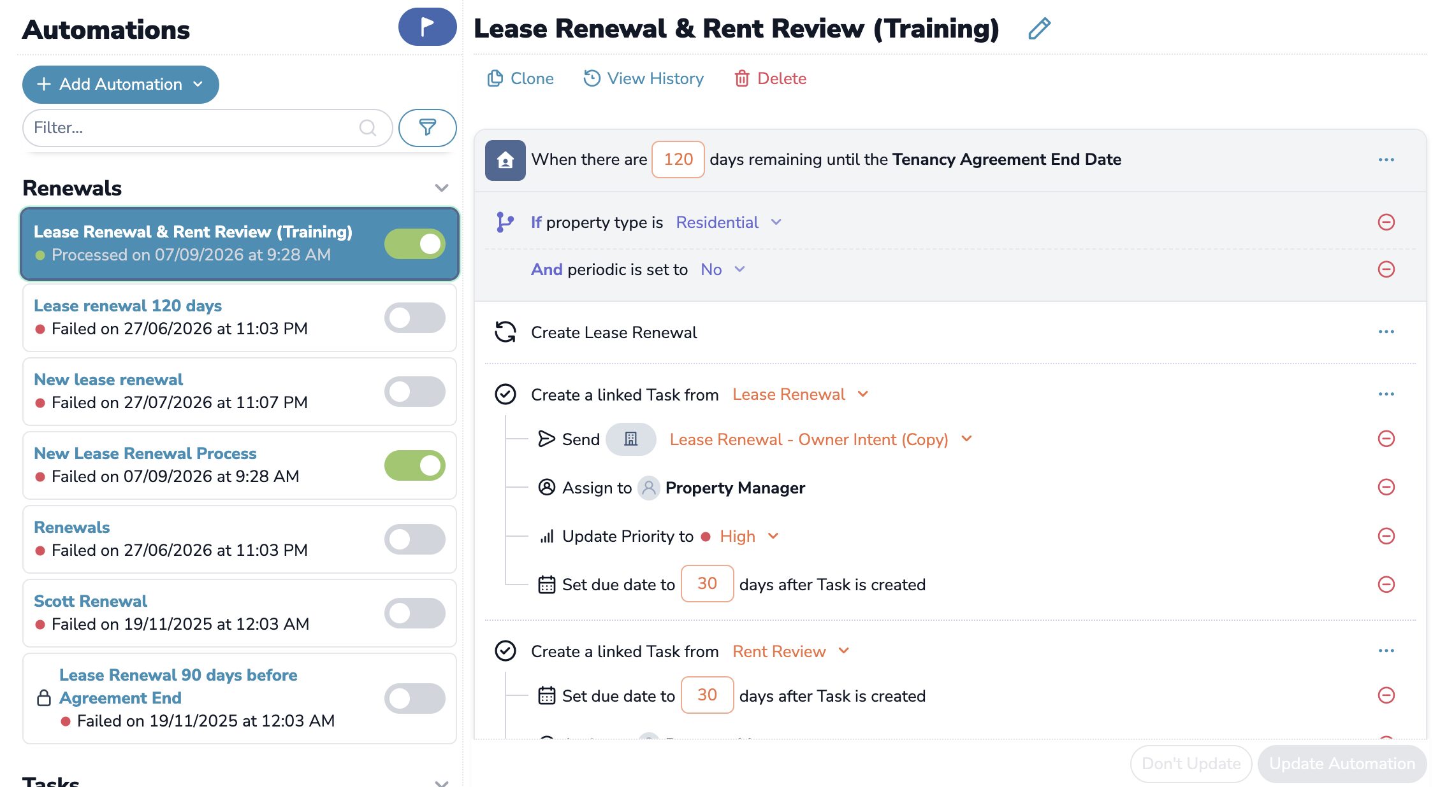Image resolution: width=1440 pixels, height=787 pixels.
Task: Remove the periodic is set to No condition
Action: (1386, 269)
